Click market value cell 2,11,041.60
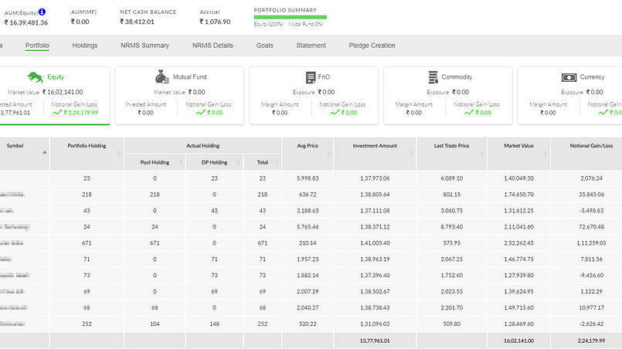Viewport: 622px width, 349px height. tap(518, 227)
